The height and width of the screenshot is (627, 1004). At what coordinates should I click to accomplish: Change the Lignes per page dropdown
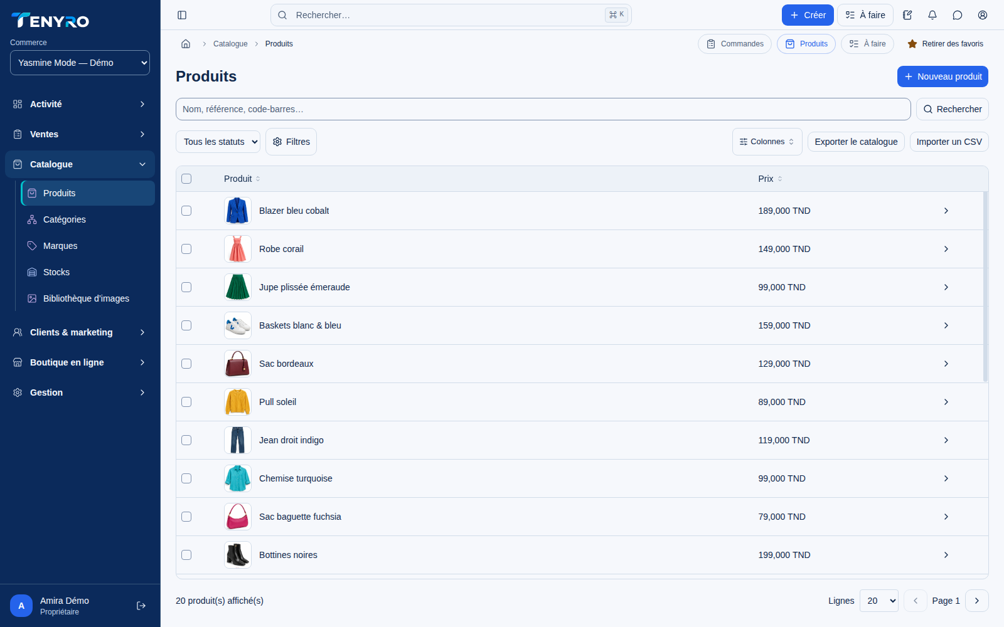point(879,601)
